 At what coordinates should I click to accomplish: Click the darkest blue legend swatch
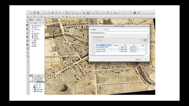(x=34, y=87)
